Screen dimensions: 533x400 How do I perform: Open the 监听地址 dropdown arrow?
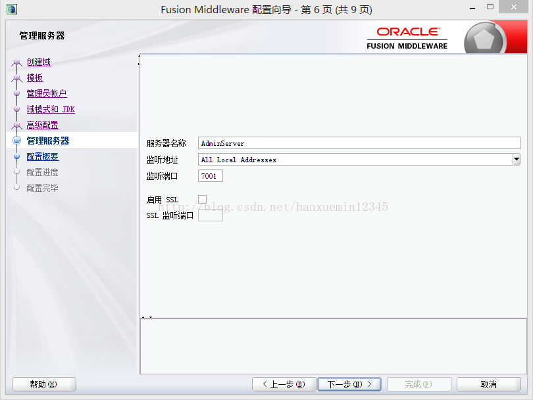pyautogui.click(x=517, y=159)
